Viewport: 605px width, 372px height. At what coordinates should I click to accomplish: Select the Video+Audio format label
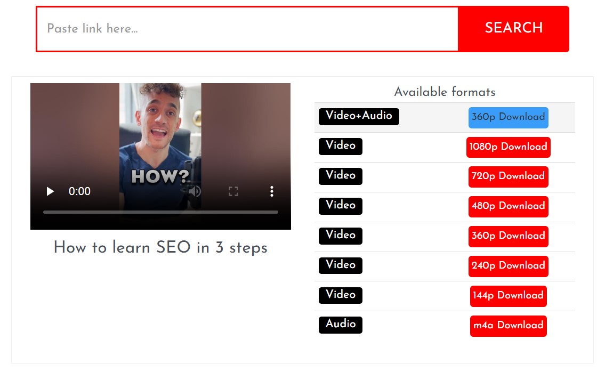(x=358, y=116)
